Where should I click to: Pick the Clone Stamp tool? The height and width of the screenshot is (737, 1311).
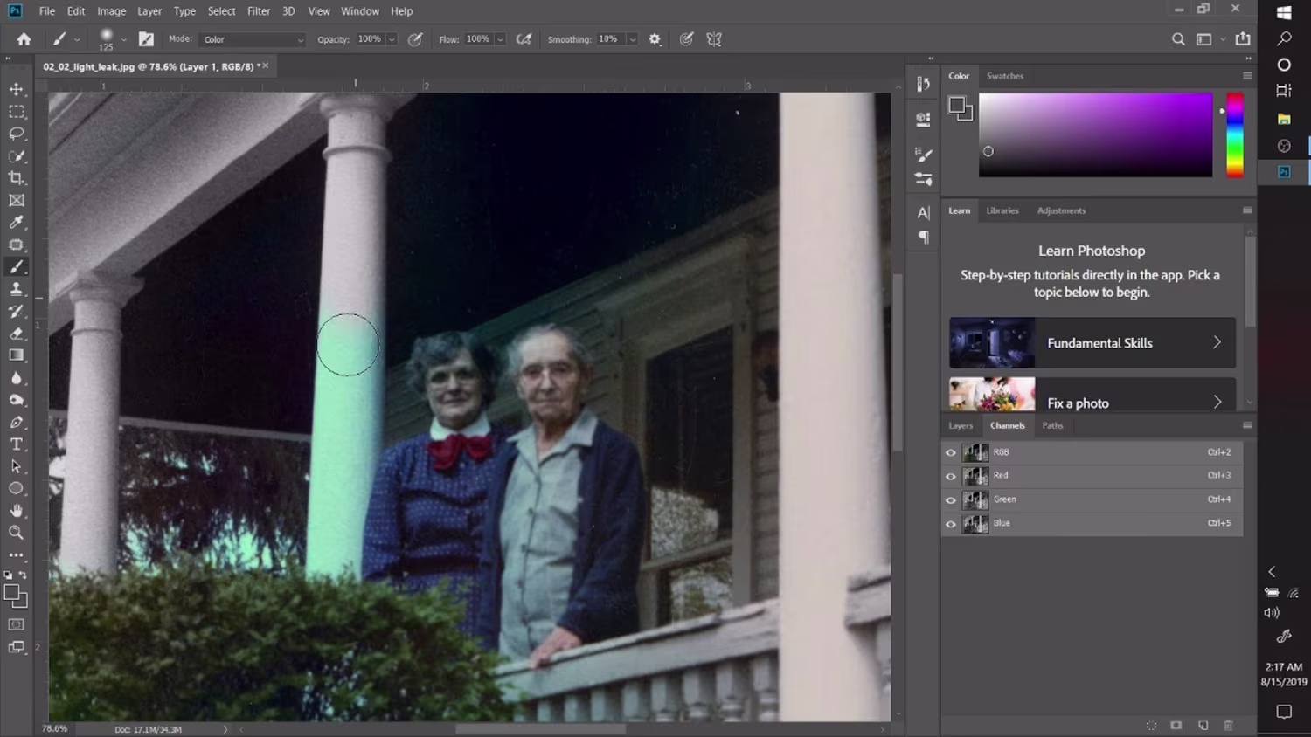click(x=17, y=289)
